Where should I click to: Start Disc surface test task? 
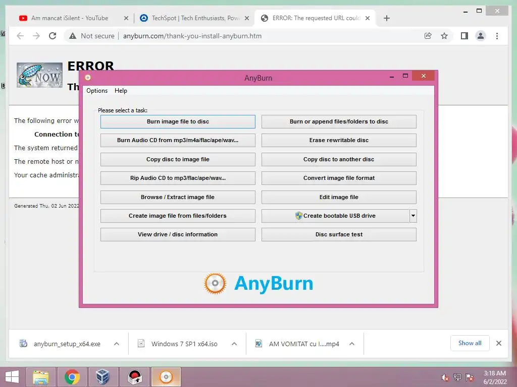339,235
